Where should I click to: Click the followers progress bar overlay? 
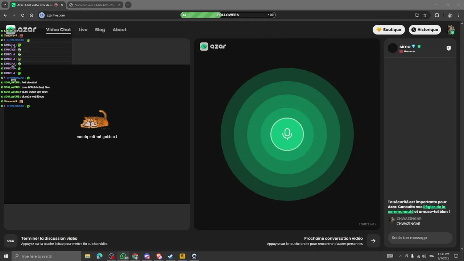click(228, 15)
